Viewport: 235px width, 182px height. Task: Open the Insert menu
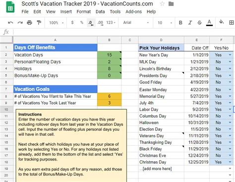point(66,12)
